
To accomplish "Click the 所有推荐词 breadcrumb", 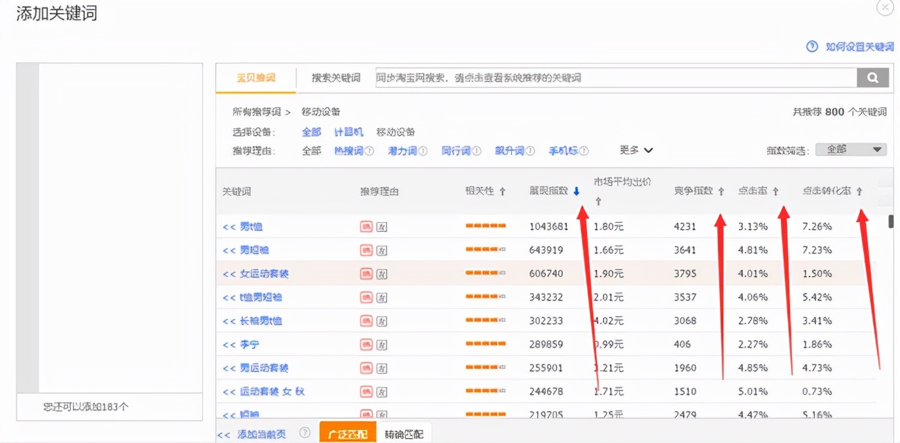I will coord(257,111).
